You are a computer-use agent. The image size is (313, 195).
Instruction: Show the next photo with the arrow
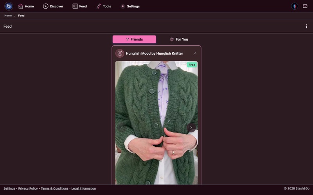tap(191, 128)
